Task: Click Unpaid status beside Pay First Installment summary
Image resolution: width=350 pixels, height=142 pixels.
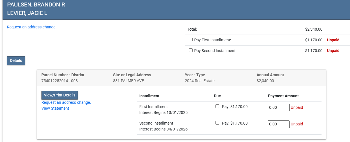Action: [333, 40]
